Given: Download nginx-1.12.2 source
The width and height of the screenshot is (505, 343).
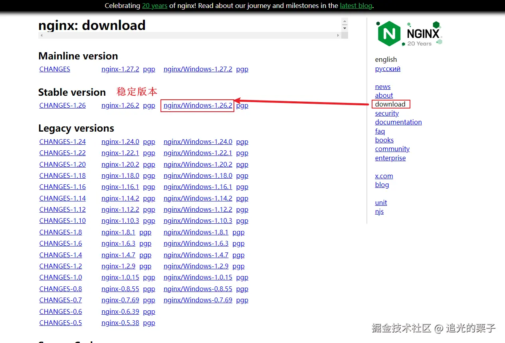Looking at the screenshot, I should pyautogui.click(x=120, y=209).
